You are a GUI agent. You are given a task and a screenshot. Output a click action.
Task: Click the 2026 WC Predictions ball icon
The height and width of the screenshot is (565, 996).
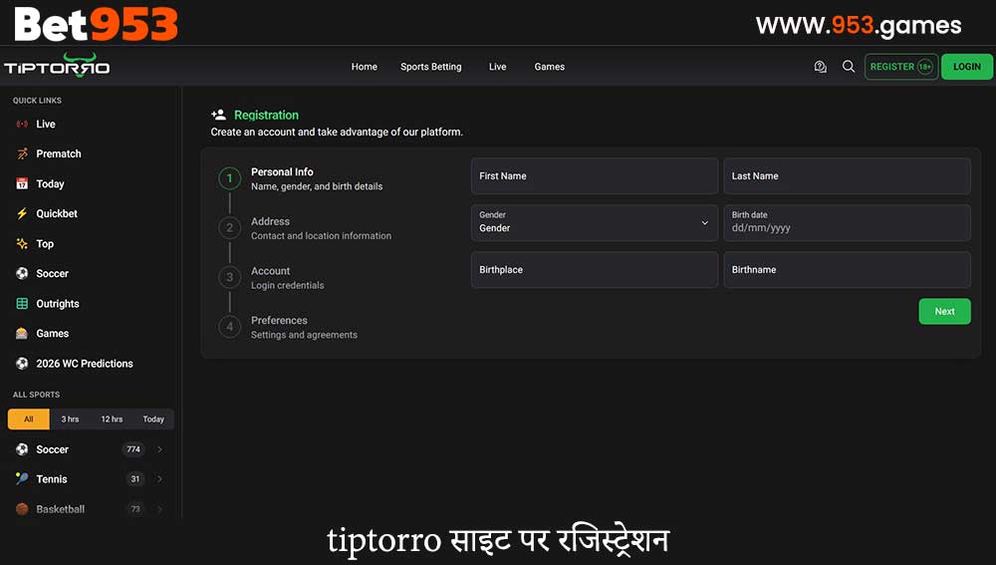(22, 364)
